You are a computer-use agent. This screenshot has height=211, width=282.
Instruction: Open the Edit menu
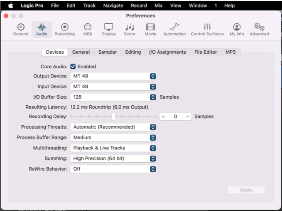71,5
